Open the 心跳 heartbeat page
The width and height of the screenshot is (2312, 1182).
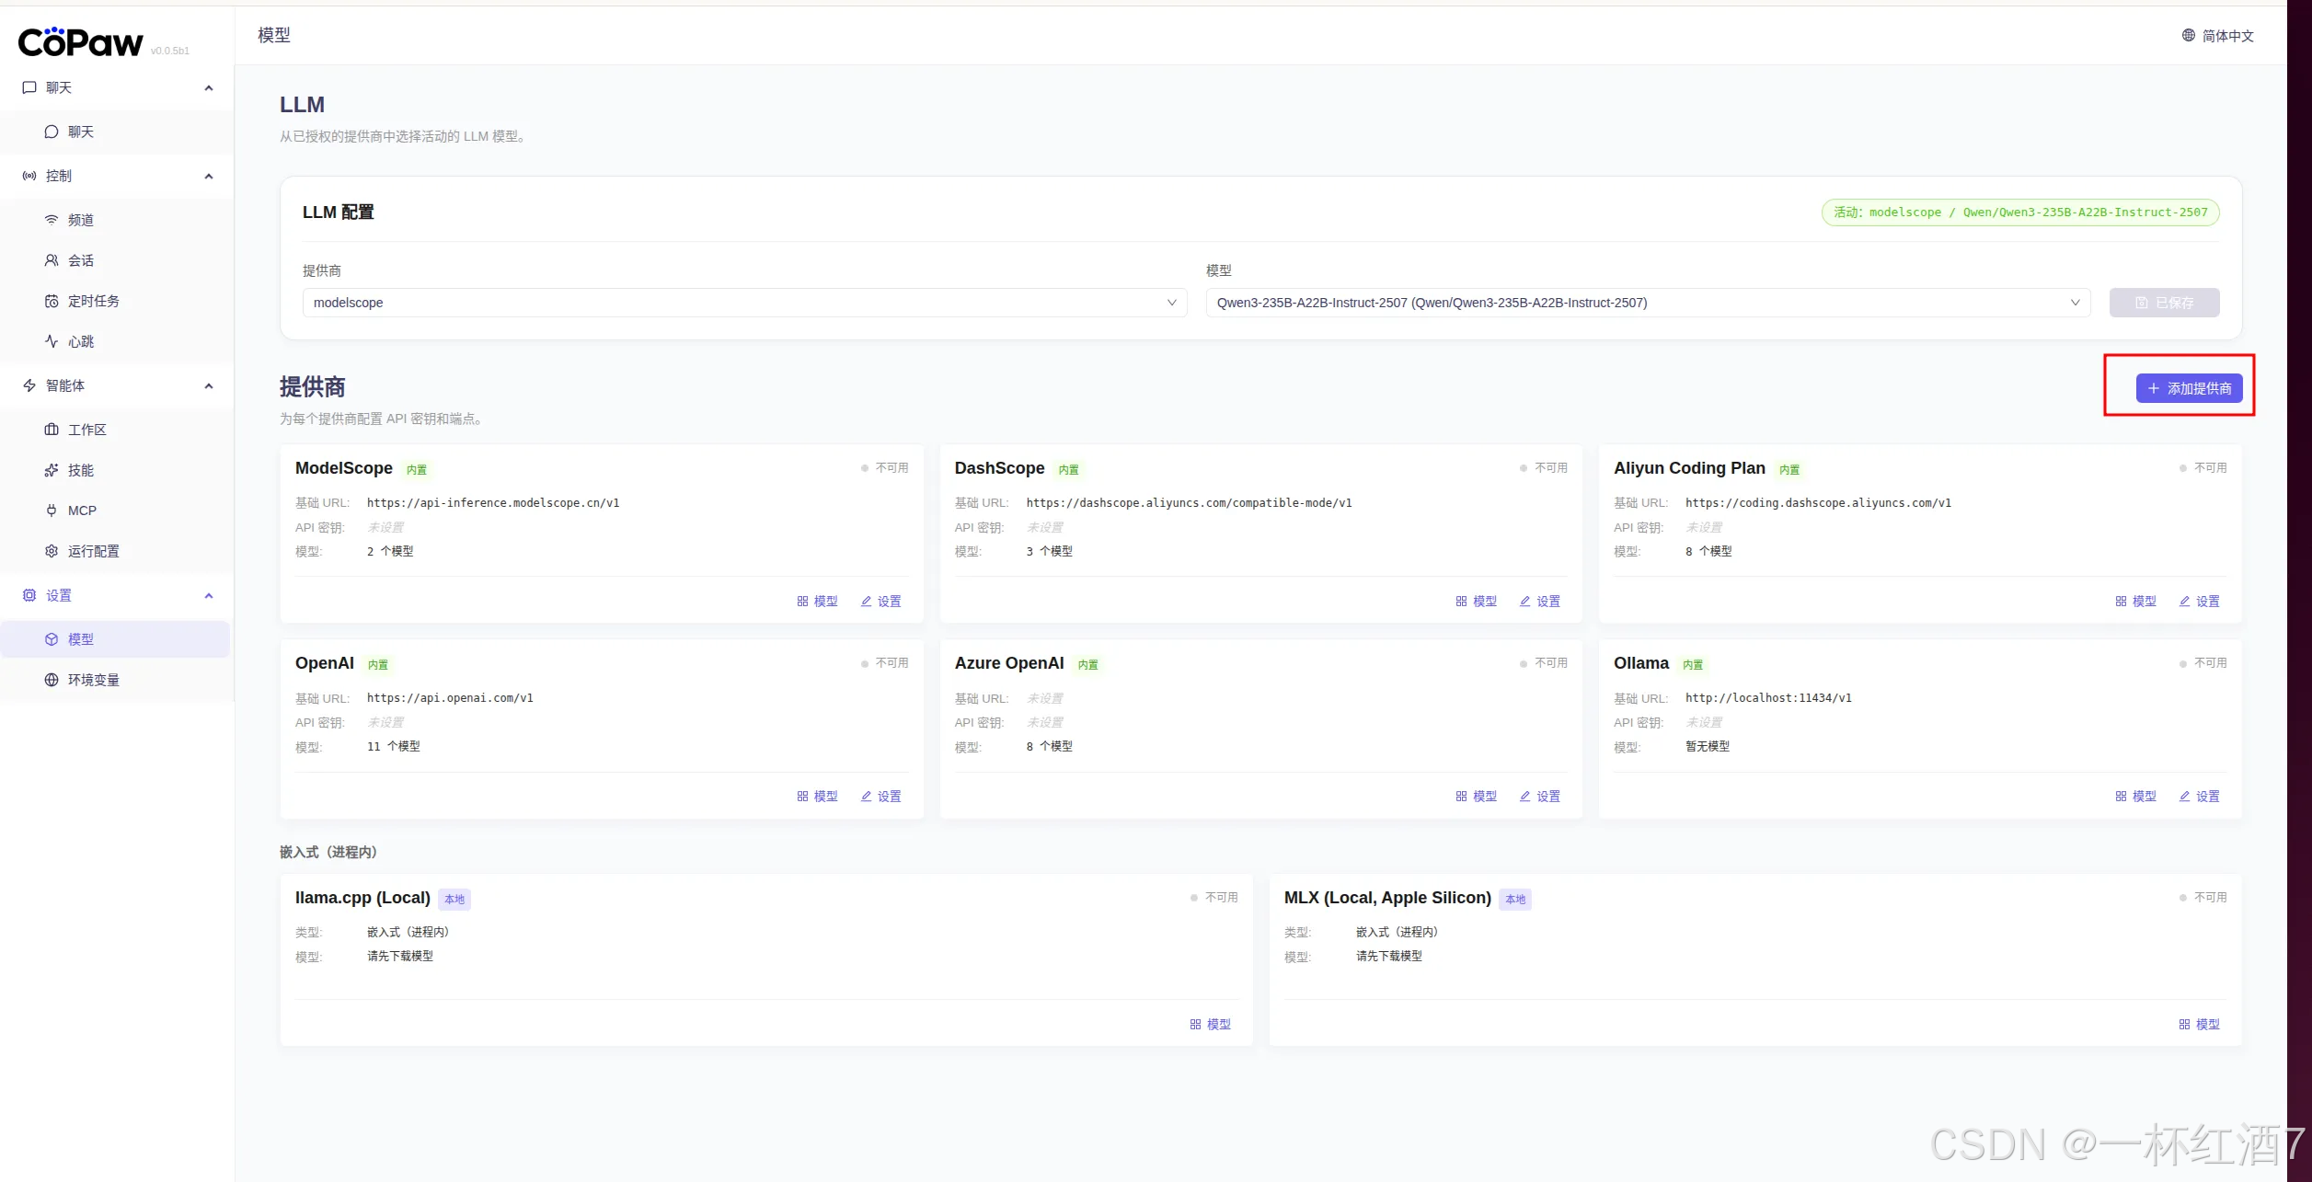[80, 341]
